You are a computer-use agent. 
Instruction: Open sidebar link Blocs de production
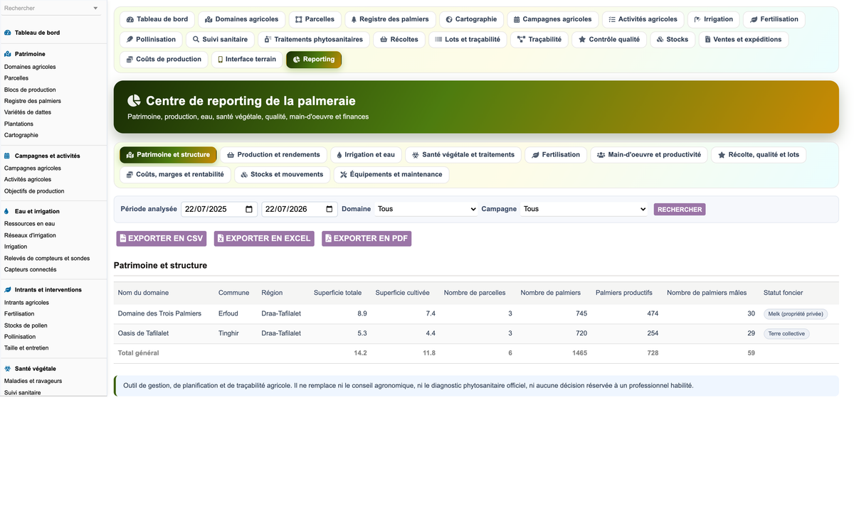coord(30,90)
